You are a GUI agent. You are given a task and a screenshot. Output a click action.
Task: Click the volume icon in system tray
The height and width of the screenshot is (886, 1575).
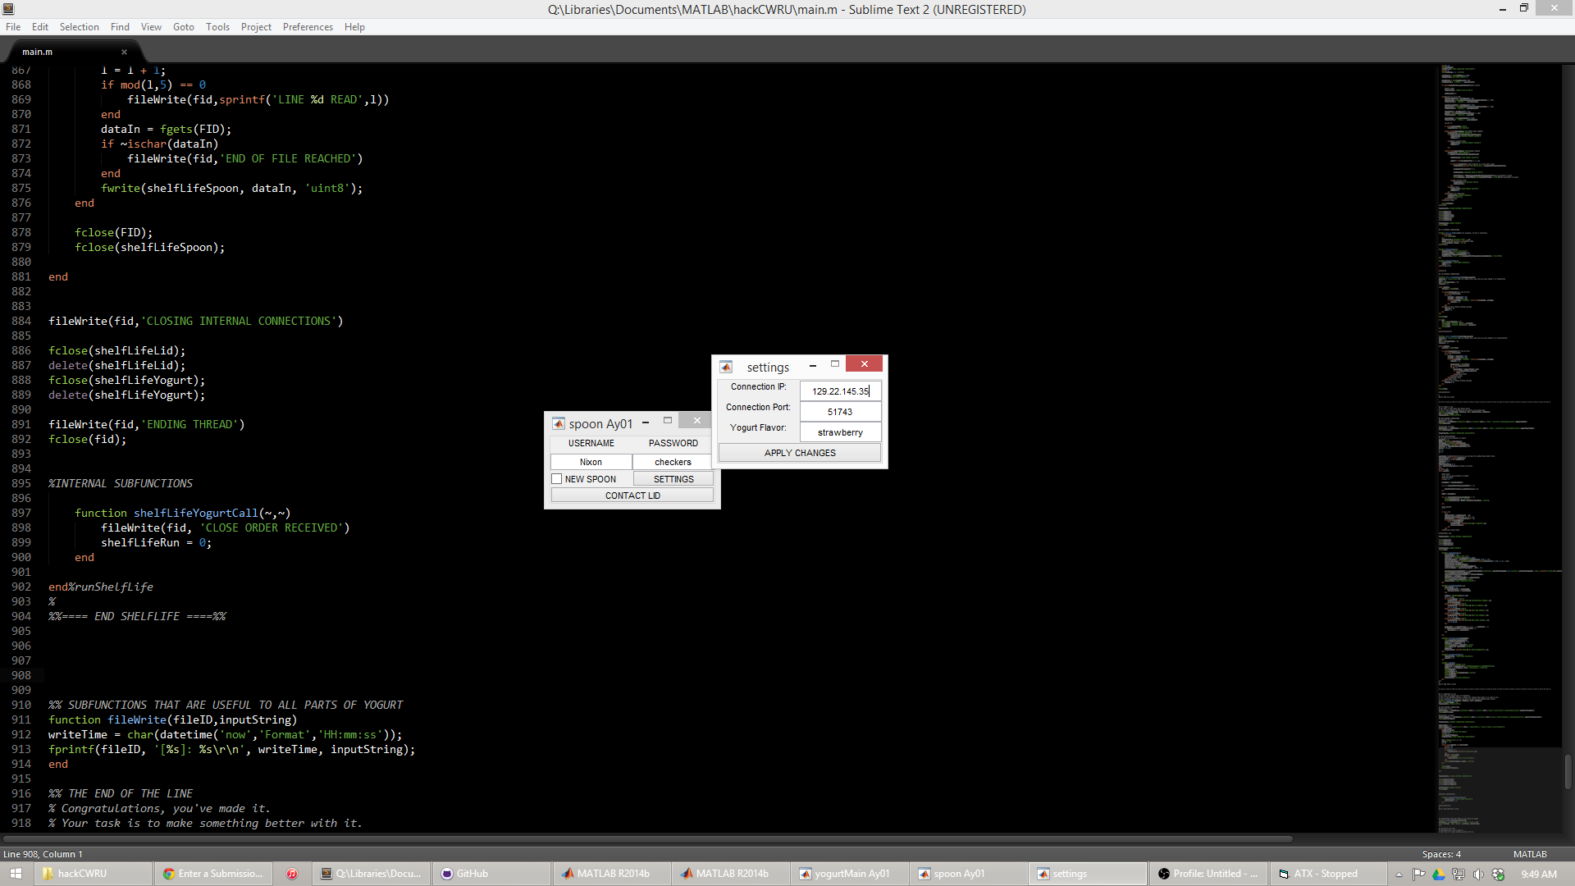pyautogui.click(x=1478, y=875)
